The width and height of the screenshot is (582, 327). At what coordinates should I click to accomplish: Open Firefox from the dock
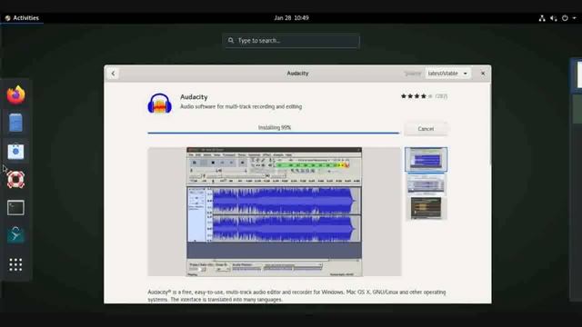click(x=15, y=95)
